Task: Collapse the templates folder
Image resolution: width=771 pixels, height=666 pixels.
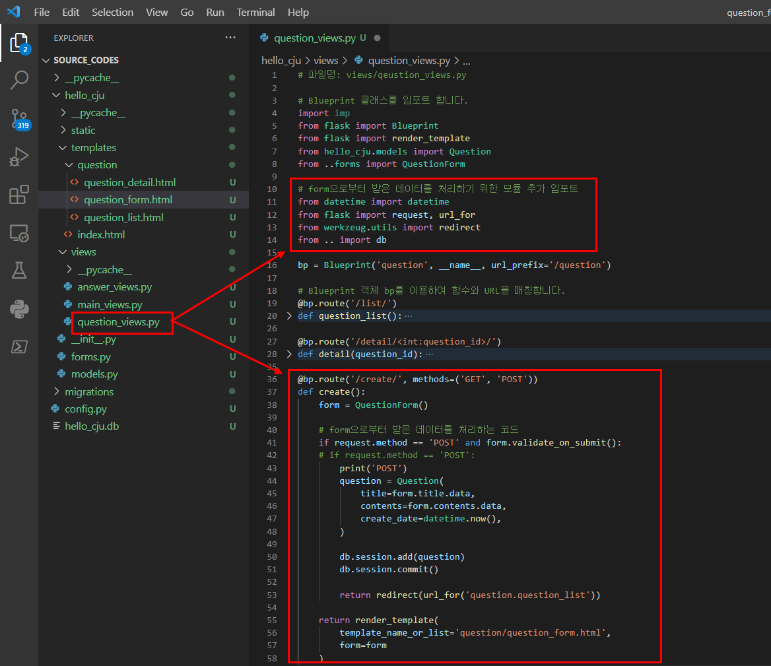Action: click(63, 147)
